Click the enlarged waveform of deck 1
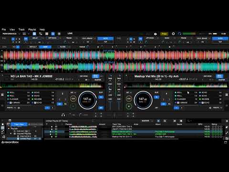This screenshot has height=172, width=229. [x=114, y=55]
